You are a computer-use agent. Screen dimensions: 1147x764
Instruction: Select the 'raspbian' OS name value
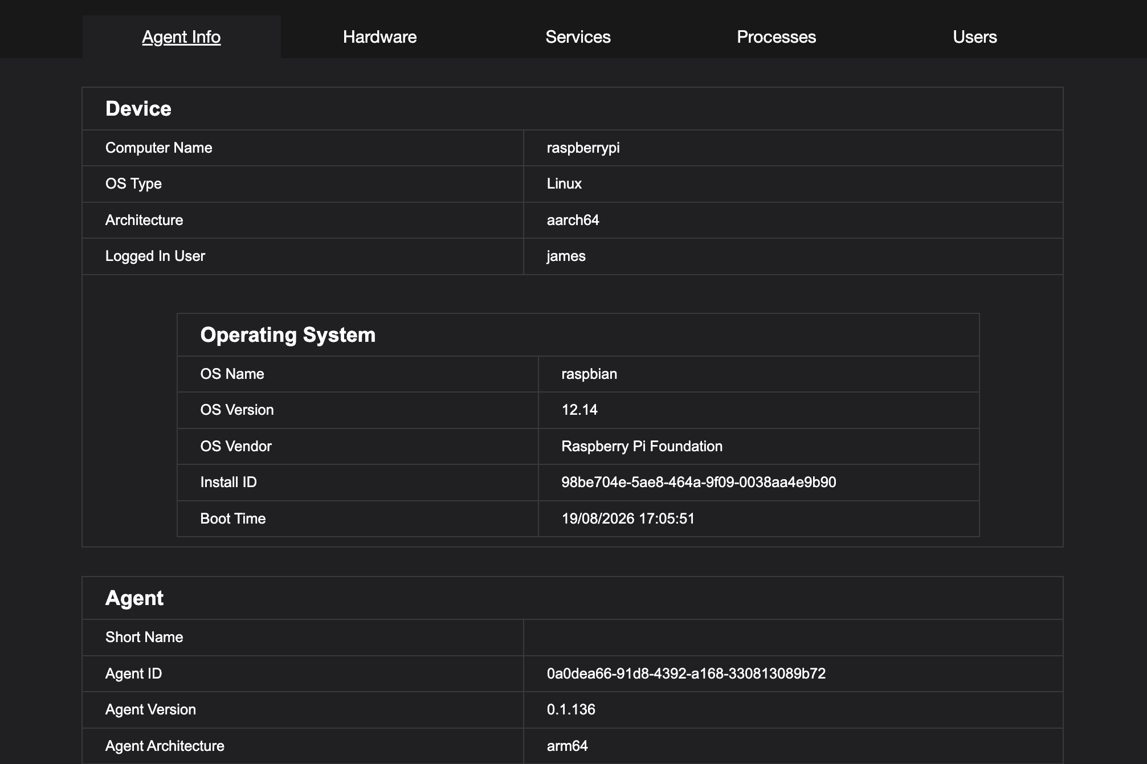click(x=589, y=374)
